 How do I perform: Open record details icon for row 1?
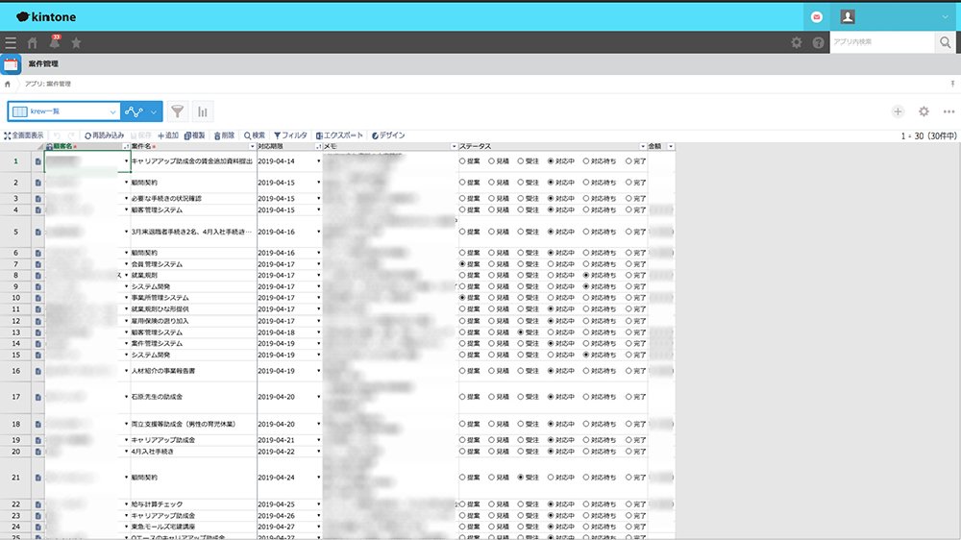(38, 161)
